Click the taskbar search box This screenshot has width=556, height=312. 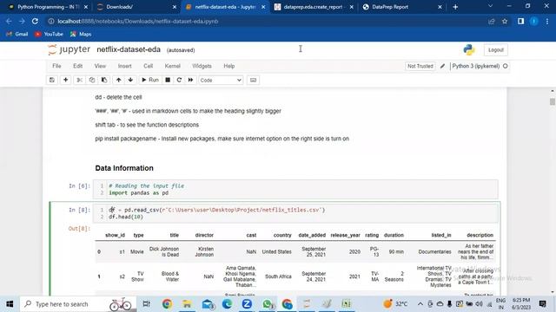coord(78,304)
